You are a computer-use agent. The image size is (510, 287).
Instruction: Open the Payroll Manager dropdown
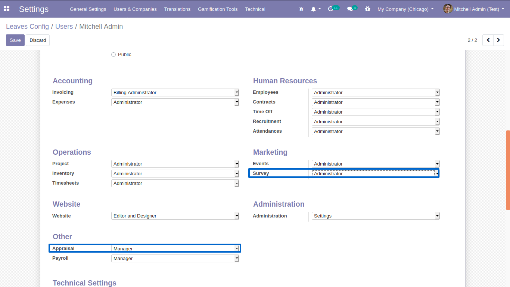tap(175, 258)
